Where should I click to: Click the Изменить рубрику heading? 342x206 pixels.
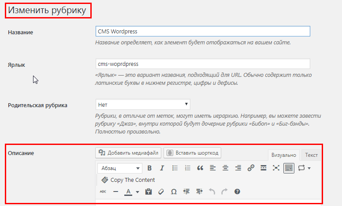coord(47,10)
